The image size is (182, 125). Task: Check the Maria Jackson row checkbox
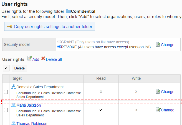pyautogui.click(x=6, y=110)
